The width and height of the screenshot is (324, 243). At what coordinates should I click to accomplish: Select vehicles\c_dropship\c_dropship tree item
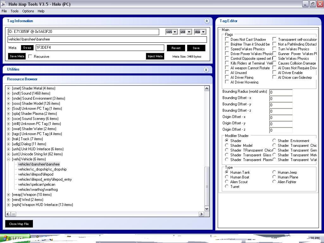(x=42, y=169)
